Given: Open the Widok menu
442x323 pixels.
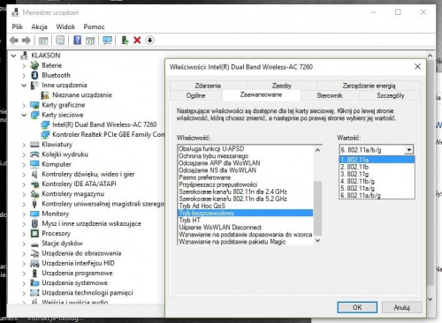Looking at the screenshot, I should click(65, 26).
